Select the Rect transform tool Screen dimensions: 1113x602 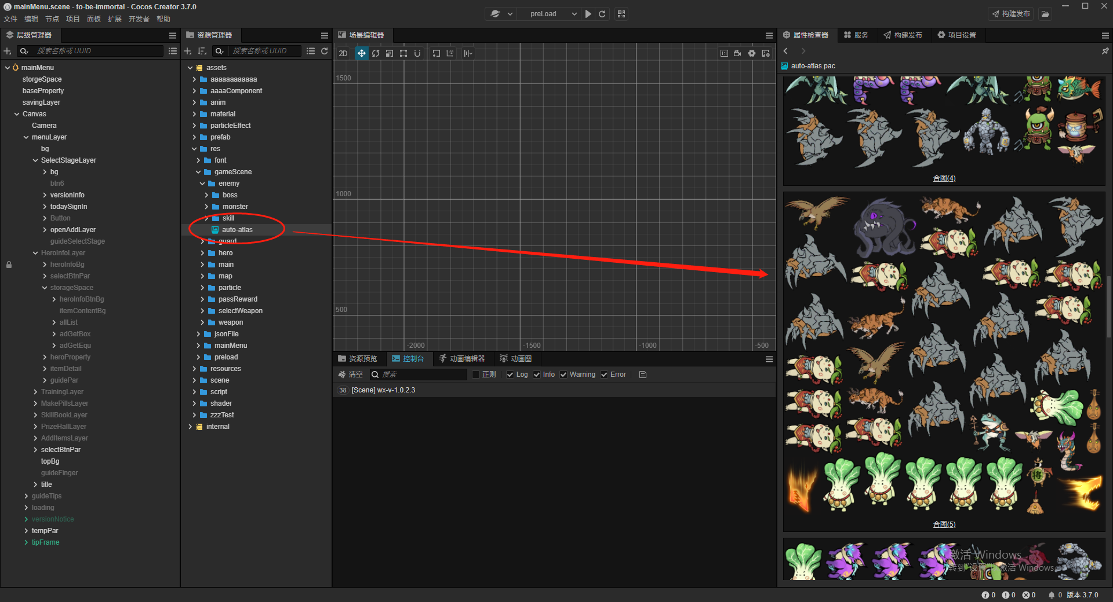[403, 53]
